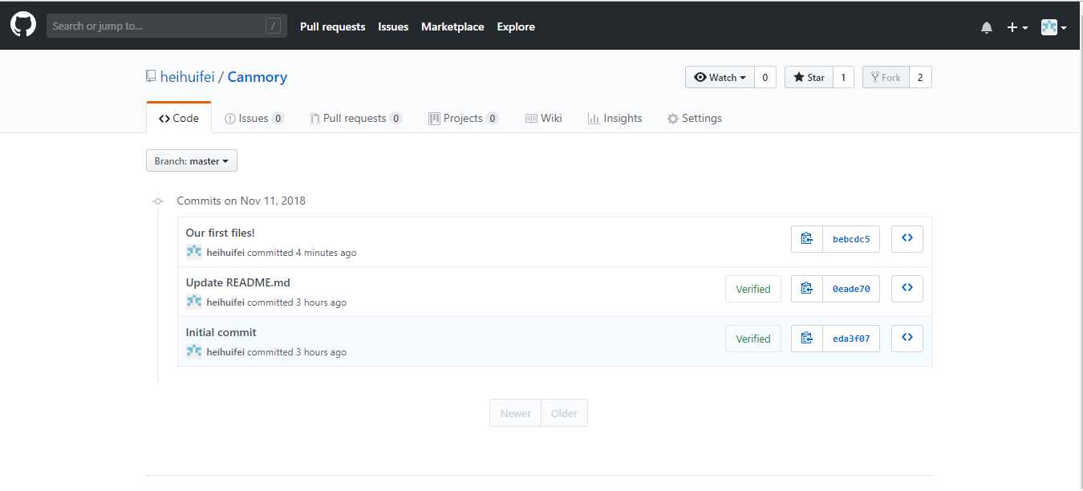The width and height of the screenshot is (1083, 491).
Task: Open commit hash bebcdc5
Action: pos(851,239)
